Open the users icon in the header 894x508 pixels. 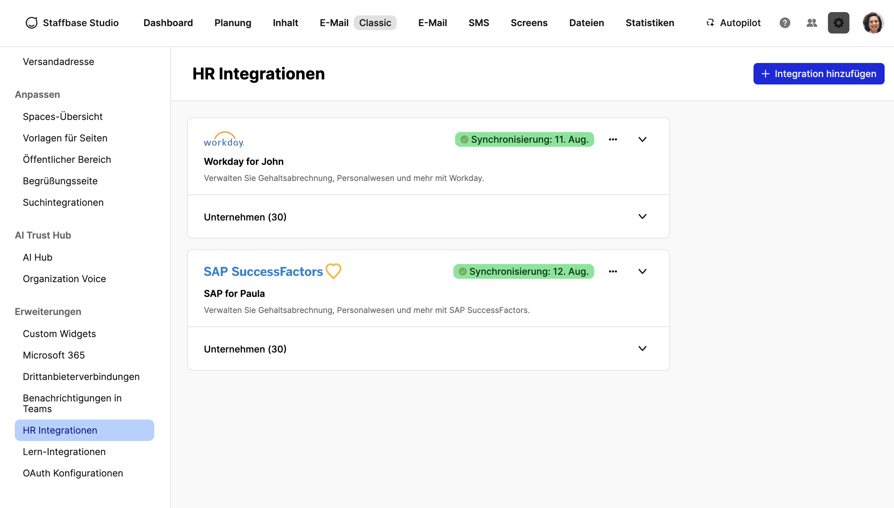pyautogui.click(x=812, y=23)
